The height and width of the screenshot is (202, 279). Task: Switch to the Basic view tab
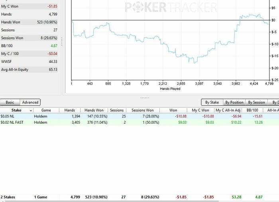point(10,103)
